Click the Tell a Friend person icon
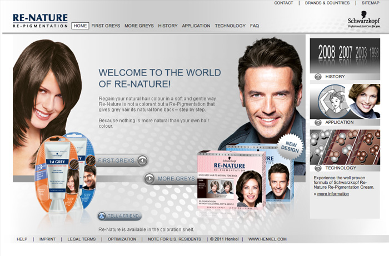The height and width of the screenshot is (256, 389). pyautogui.click(x=102, y=216)
